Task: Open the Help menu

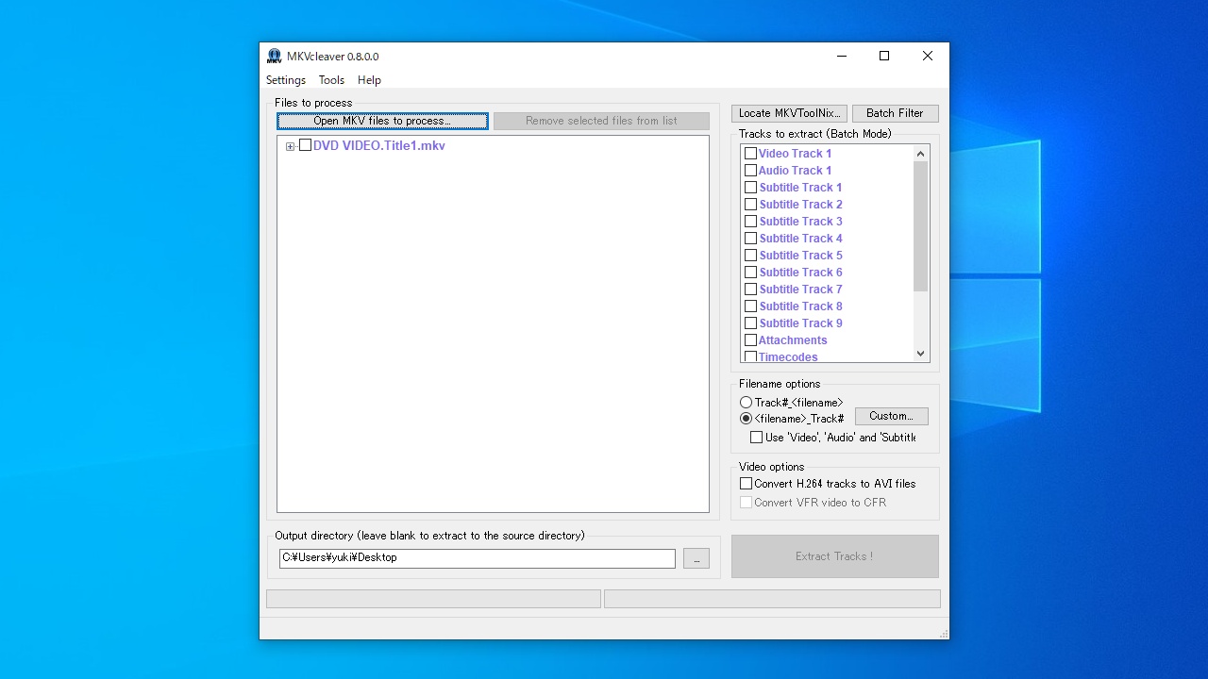Action: [x=369, y=80]
